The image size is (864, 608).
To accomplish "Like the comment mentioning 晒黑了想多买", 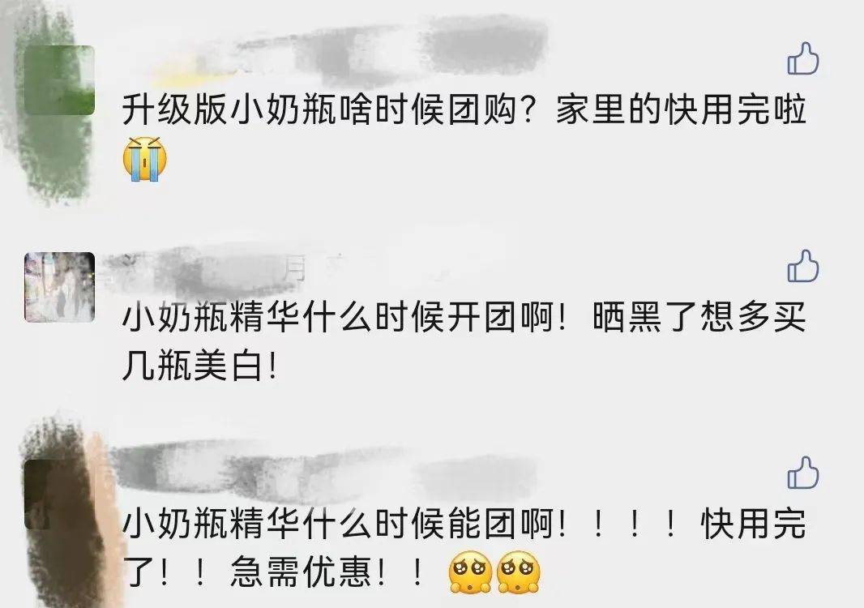I will [x=803, y=266].
